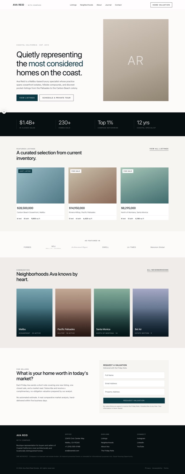Open the footer About Ava link
The width and height of the screenshot is (185, 474).
pos(105,446)
